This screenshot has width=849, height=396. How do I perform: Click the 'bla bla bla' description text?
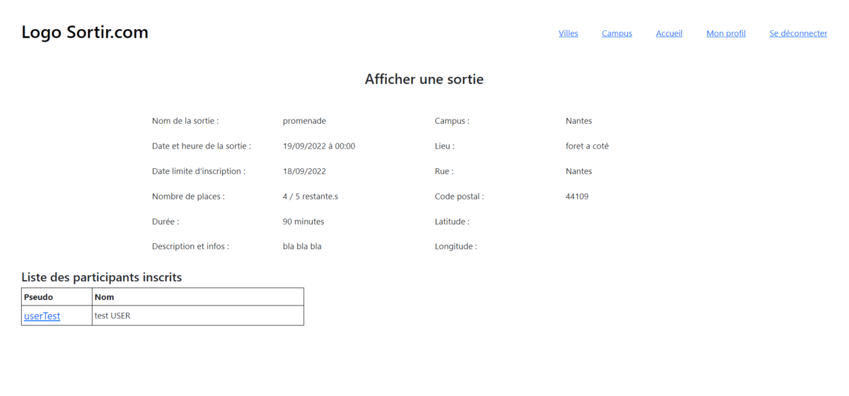click(x=302, y=246)
